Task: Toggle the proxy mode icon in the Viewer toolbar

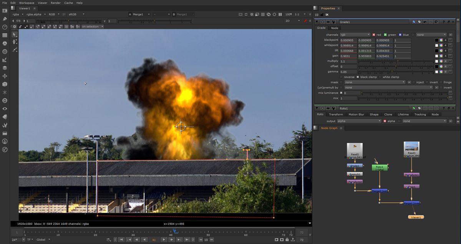Action: [x=252, y=14]
